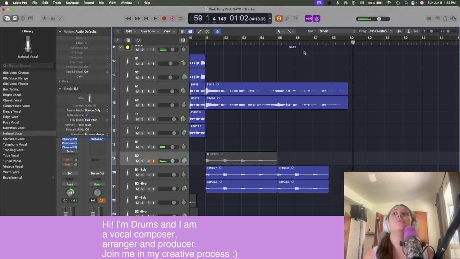Start recording with red Record button
This screenshot has width=460, height=259.
[x=164, y=18]
